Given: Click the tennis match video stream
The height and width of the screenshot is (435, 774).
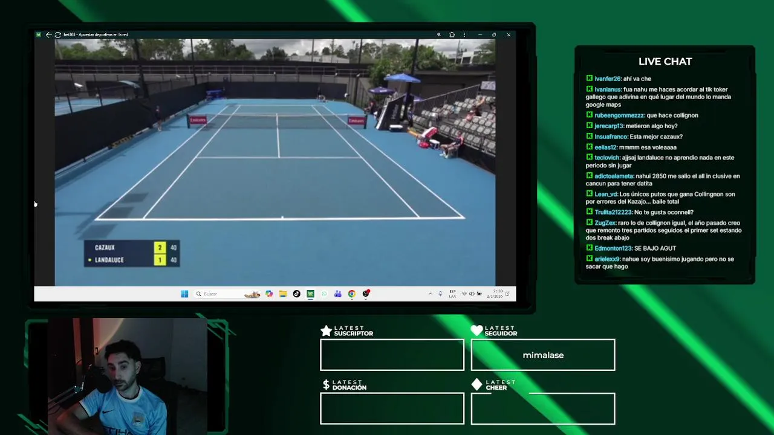Looking at the screenshot, I should [x=275, y=162].
